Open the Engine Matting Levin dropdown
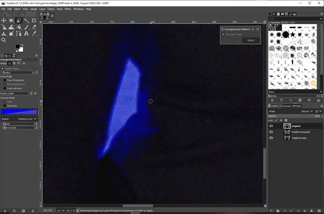The height and width of the screenshot is (214, 324). [19, 119]
